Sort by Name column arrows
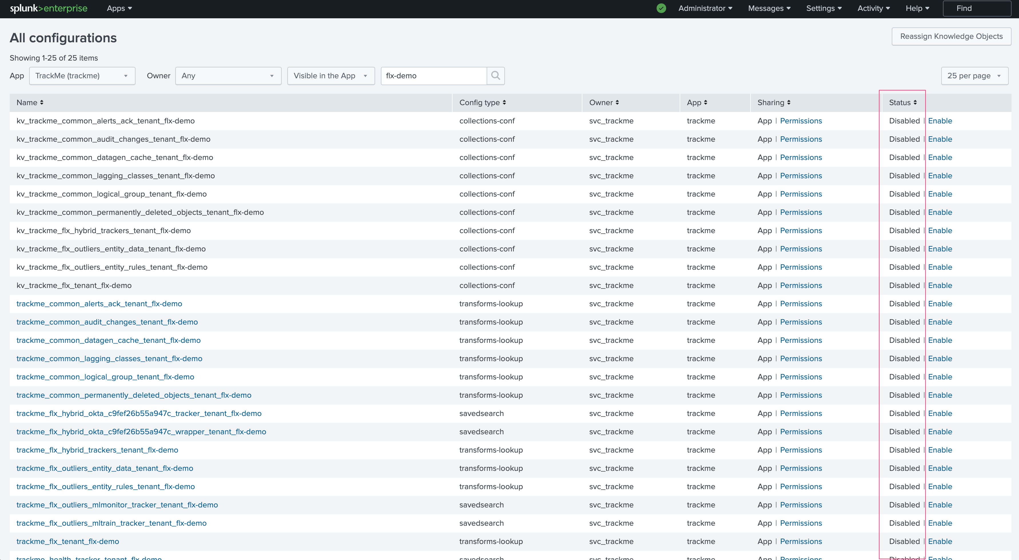Viewport: 1019px width, 560px height. 41,102
